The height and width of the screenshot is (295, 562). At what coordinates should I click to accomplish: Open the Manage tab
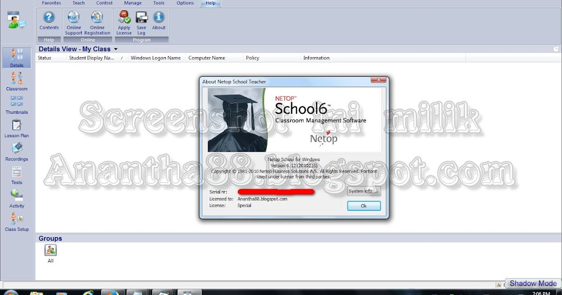pos(133,3)
